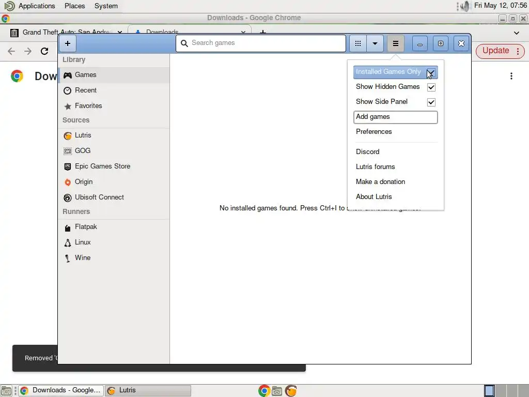
Task: Open About Lutris
Action: [x=395, y=197]
